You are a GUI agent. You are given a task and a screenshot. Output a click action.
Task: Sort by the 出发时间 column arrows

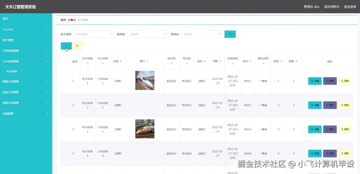(233, 64)
